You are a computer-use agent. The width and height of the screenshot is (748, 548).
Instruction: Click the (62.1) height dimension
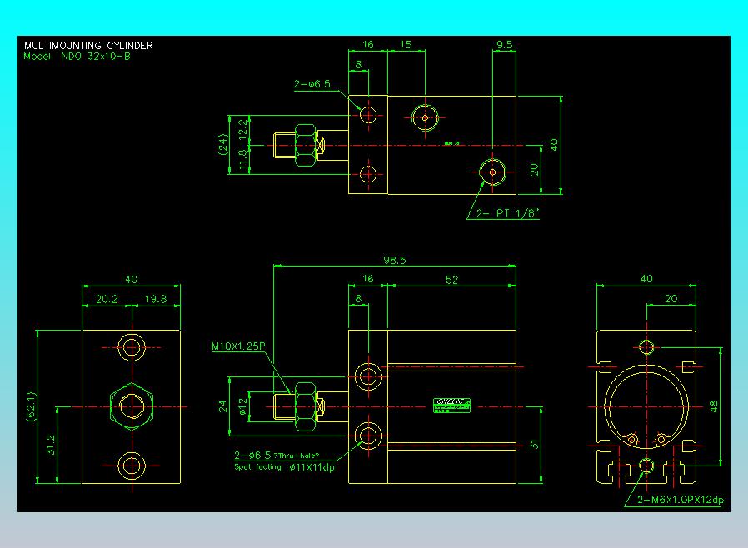(x=31, y=406)
